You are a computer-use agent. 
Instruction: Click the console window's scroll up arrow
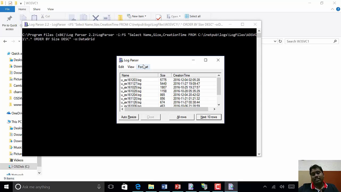259,31
